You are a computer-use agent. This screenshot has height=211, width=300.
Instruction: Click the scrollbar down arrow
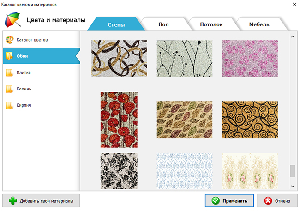293,186
